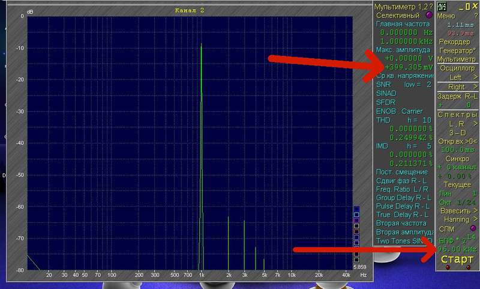Screen dimensions: 480x289
Task: Pick the solid blue top trace swatch
Action: (x=356, y=209)
